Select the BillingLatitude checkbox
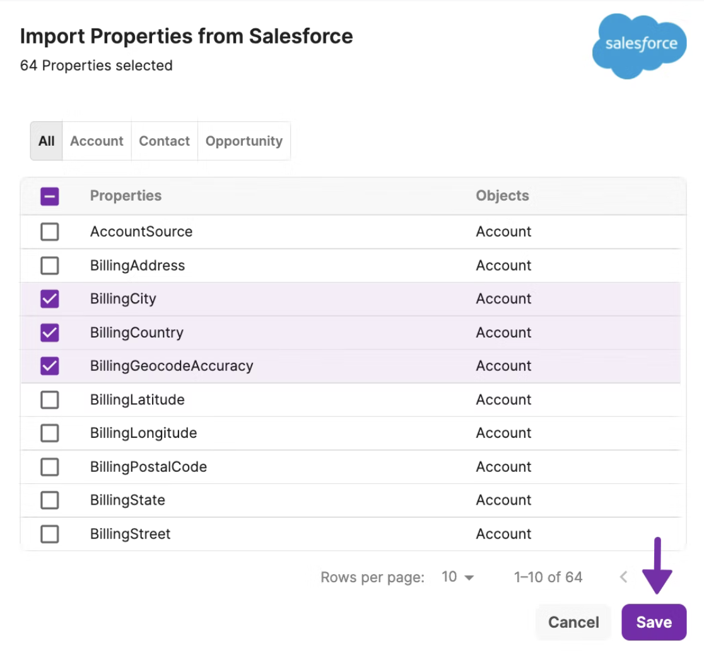Viewport: 704px width, 651px height. (x=49, y=400)
